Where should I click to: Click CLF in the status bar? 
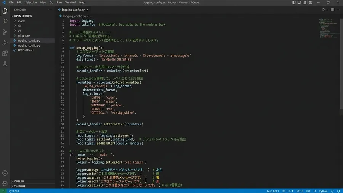(308, 191)
